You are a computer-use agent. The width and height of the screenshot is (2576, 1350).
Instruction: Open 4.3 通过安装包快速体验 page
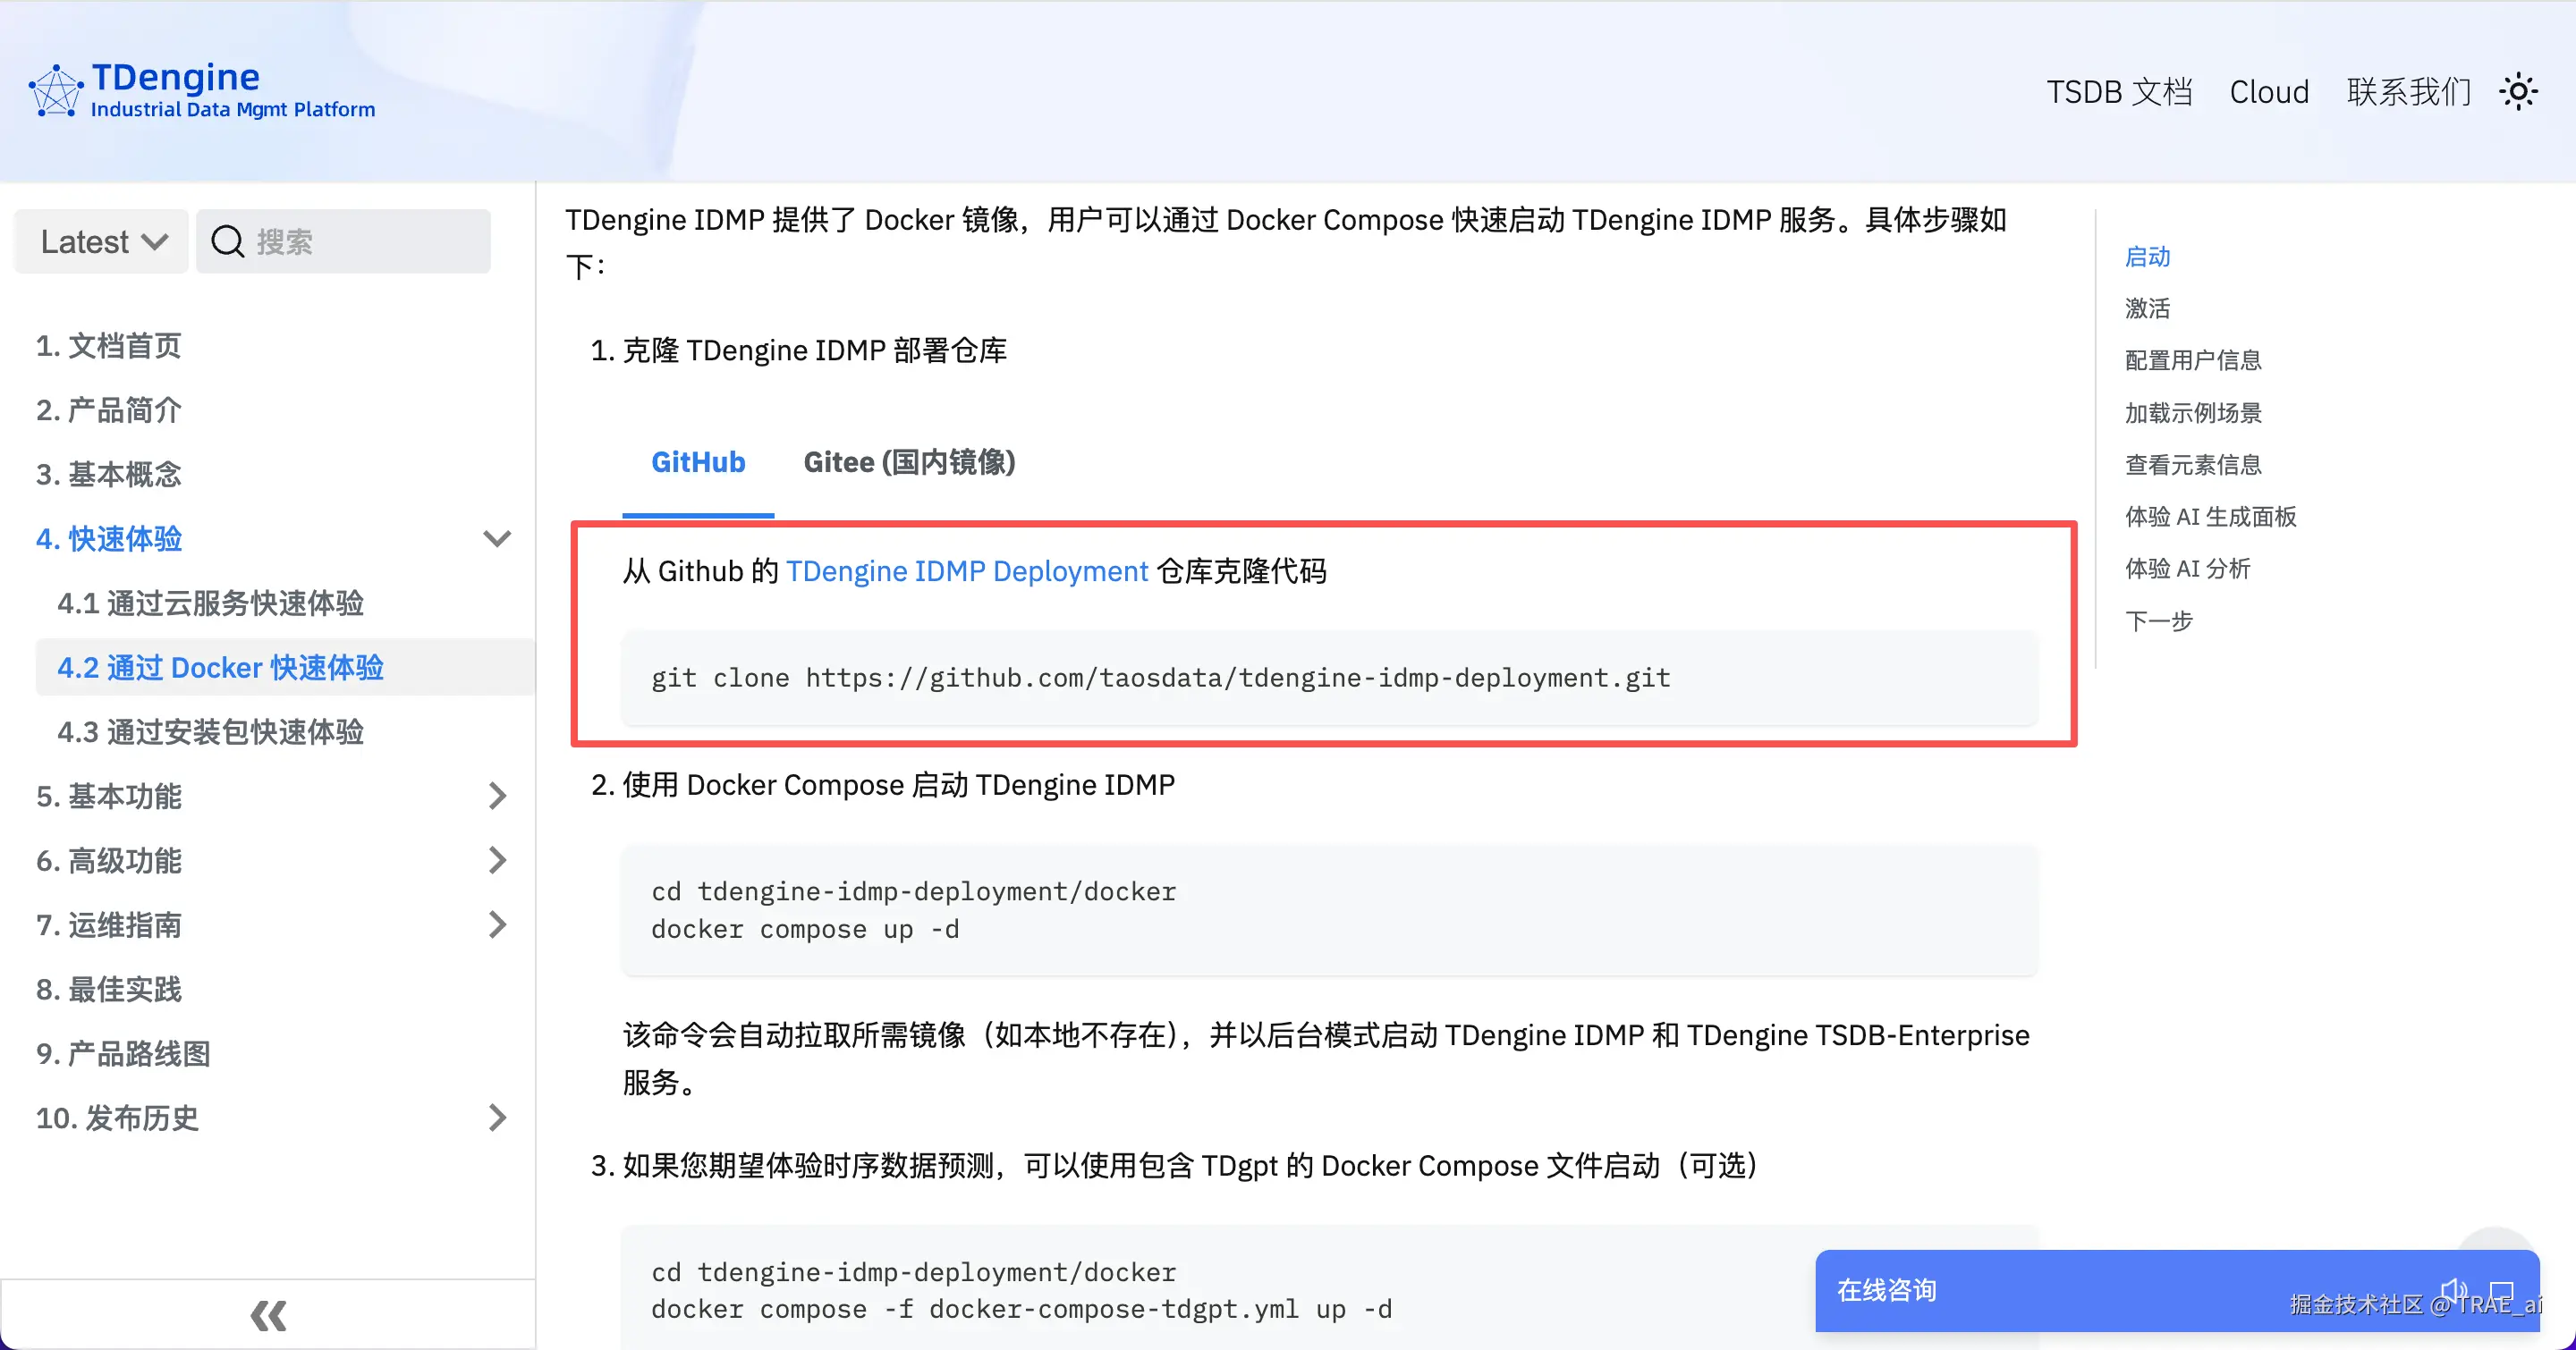(x=210, y=732)
